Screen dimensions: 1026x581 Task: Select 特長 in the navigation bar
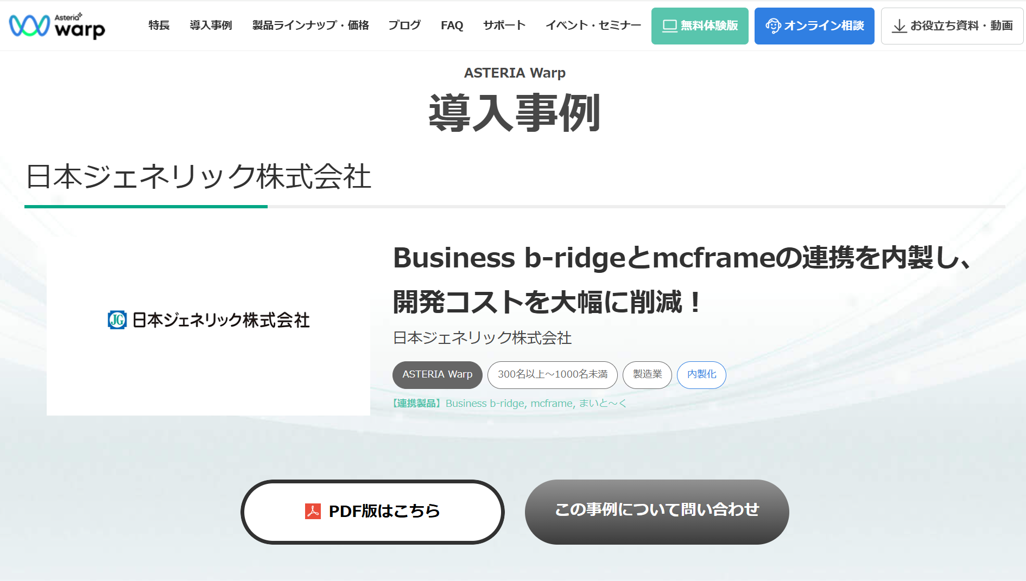[x=158, y=25]
